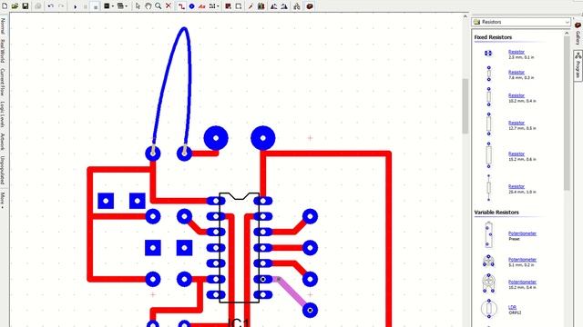Click the Resistor 12.7 mm link

pyautogui.click(x=517, y=123)
